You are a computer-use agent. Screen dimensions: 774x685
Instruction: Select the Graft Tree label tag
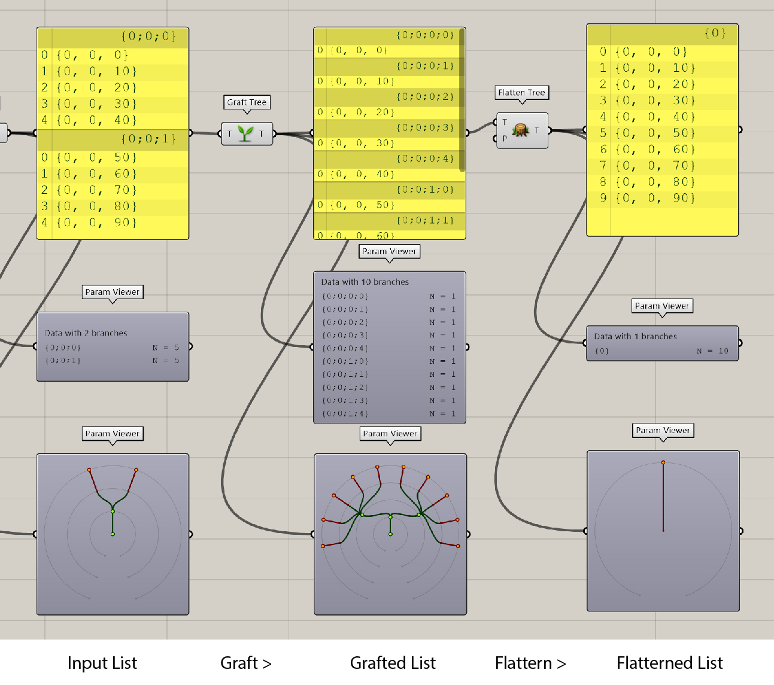247,102
